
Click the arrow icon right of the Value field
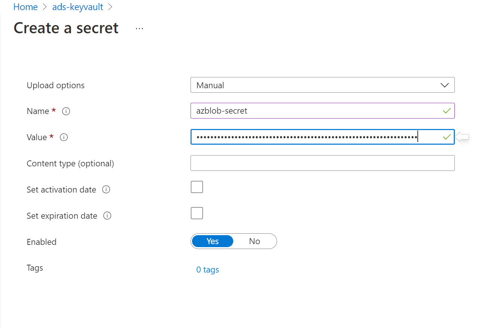pyautogui.click(x=462, y=137)
